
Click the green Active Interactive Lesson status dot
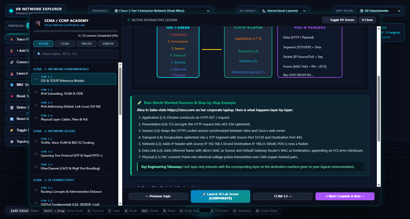128,20
